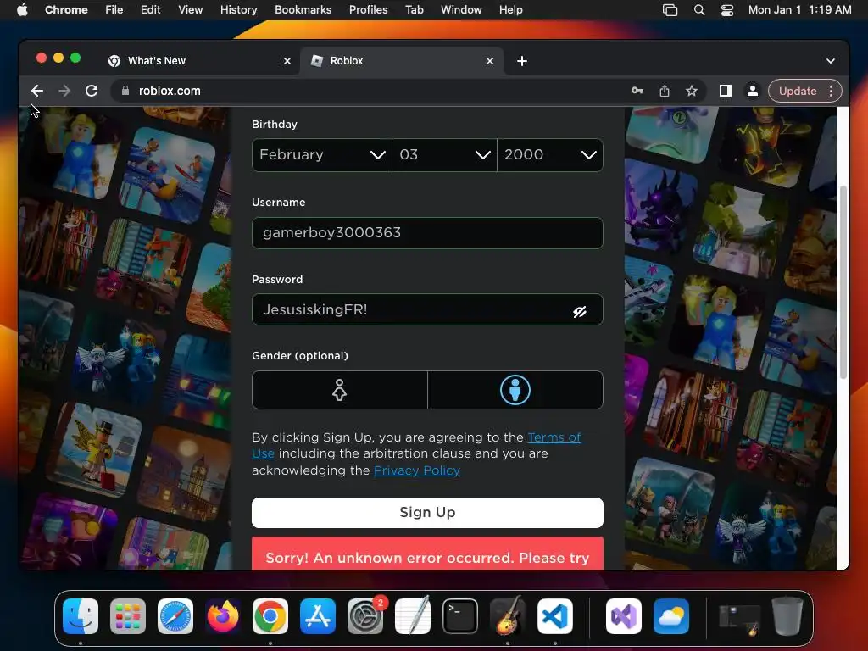The width and height of the screenshot is (868, 651).
Task: Open Chrome side panel
Action: click(x=726, y=91)
